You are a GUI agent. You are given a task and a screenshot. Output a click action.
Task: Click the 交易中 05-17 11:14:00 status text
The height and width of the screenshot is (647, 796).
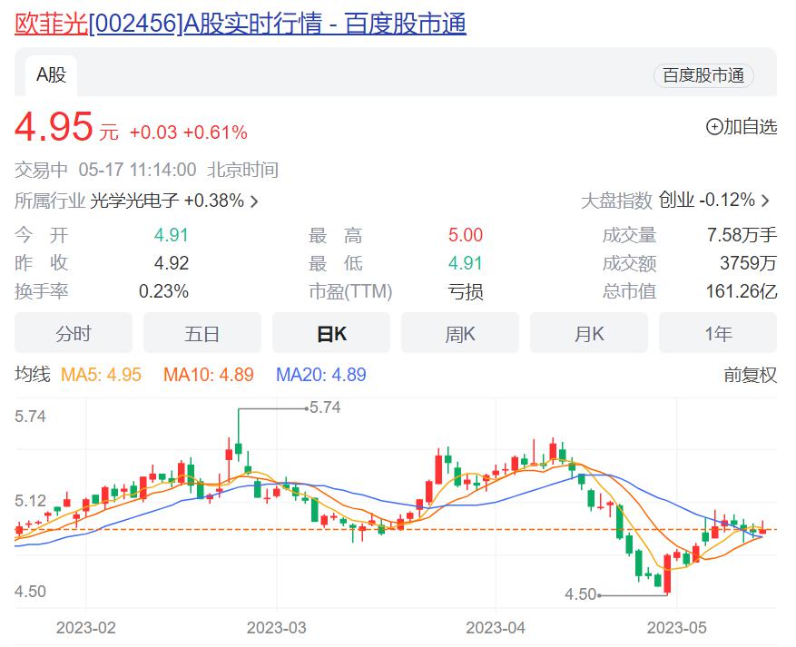(105, 170)
